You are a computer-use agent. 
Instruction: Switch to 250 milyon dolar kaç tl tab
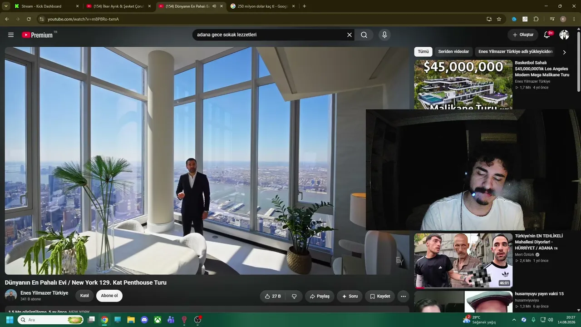pos(263,6)
